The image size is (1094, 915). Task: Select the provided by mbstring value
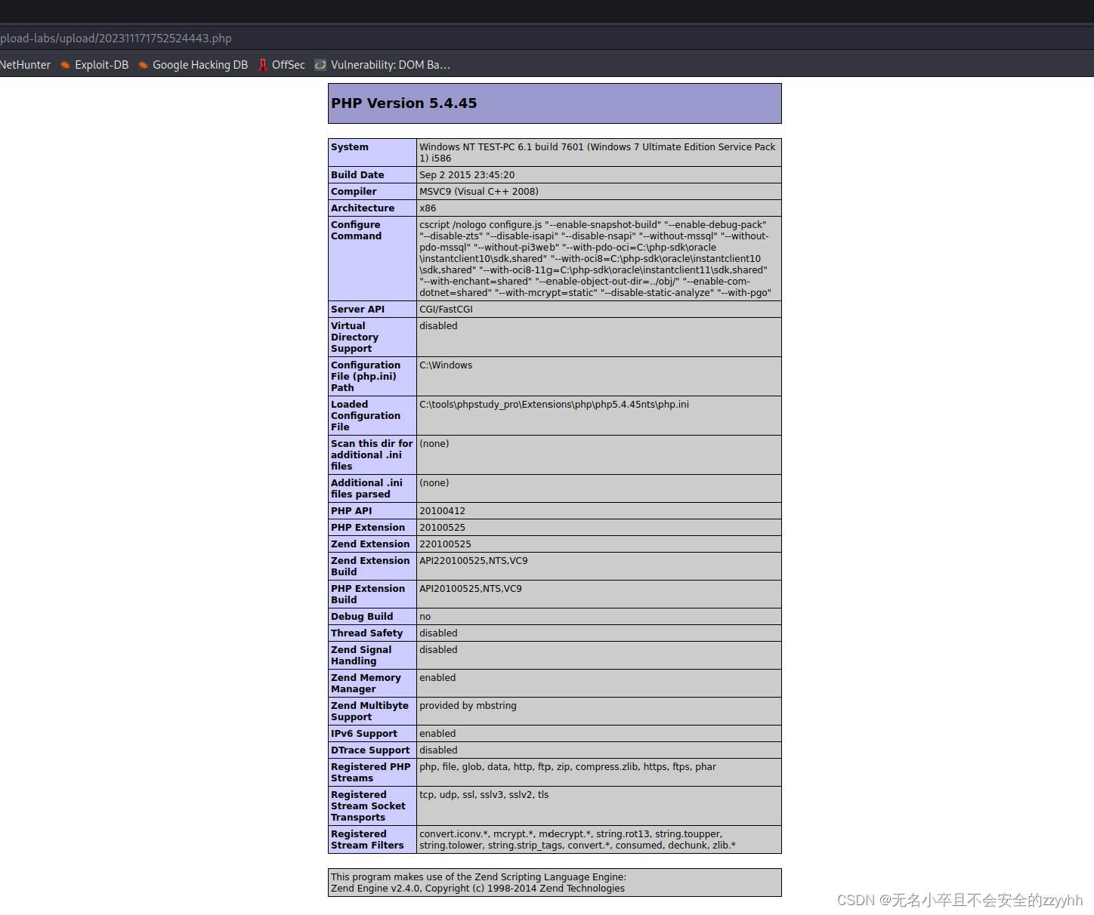click(x=468, y=706)
